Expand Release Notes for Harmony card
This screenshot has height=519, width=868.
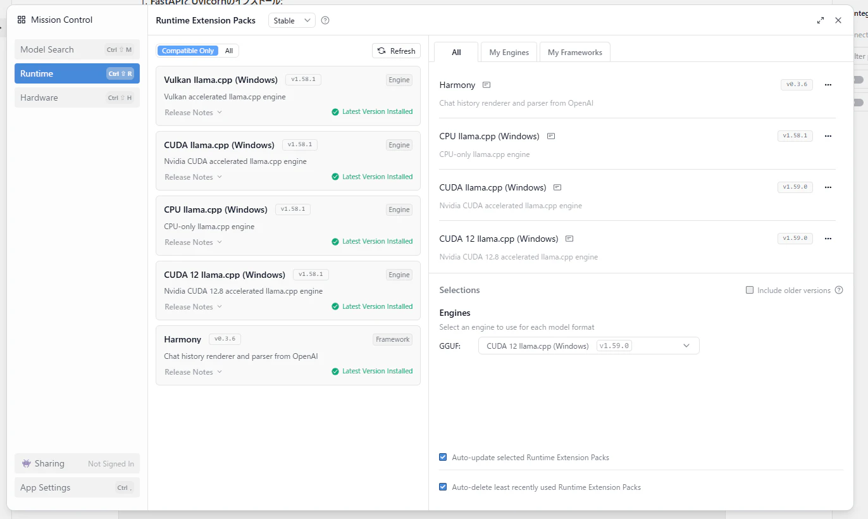point(194,372)
